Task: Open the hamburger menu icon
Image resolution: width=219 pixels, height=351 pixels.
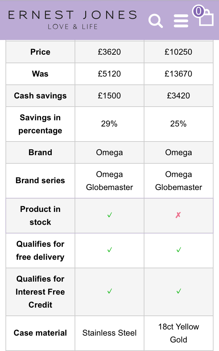Action: pos(181,21)
